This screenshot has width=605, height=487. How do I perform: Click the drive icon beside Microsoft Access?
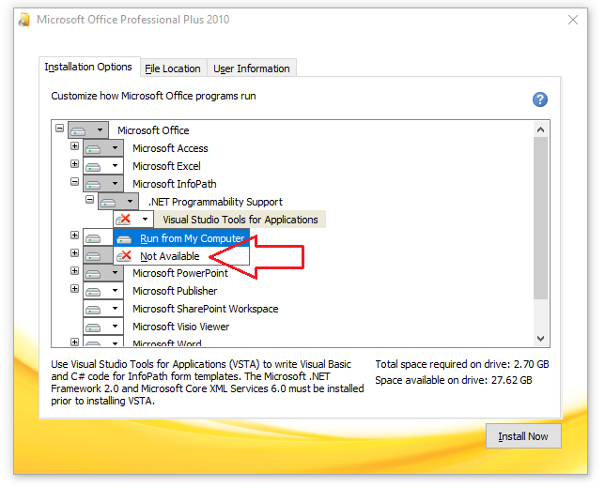coord(93,148)
